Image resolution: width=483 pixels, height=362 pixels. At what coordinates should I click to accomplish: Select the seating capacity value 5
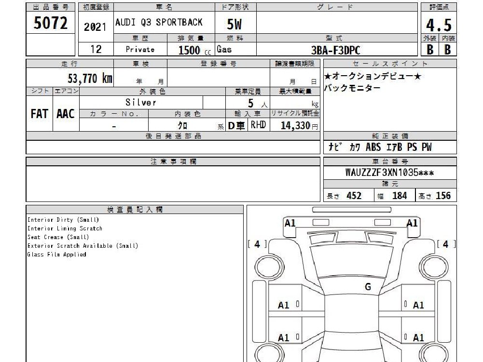[x=251, y=103]
